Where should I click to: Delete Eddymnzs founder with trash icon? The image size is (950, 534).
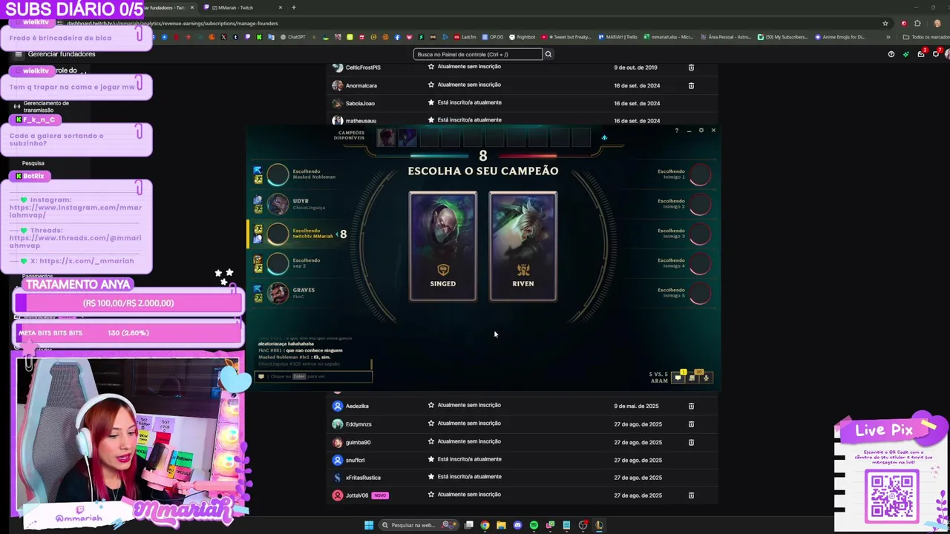click(691, 424)
